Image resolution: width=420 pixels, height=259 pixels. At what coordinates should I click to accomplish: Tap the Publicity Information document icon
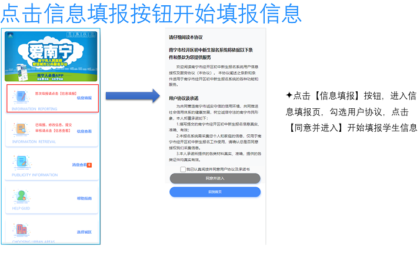pyautogui.click(x=21, y=162)
